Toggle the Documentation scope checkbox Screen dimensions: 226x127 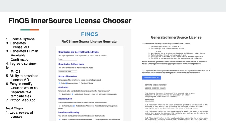coord(66,83)
